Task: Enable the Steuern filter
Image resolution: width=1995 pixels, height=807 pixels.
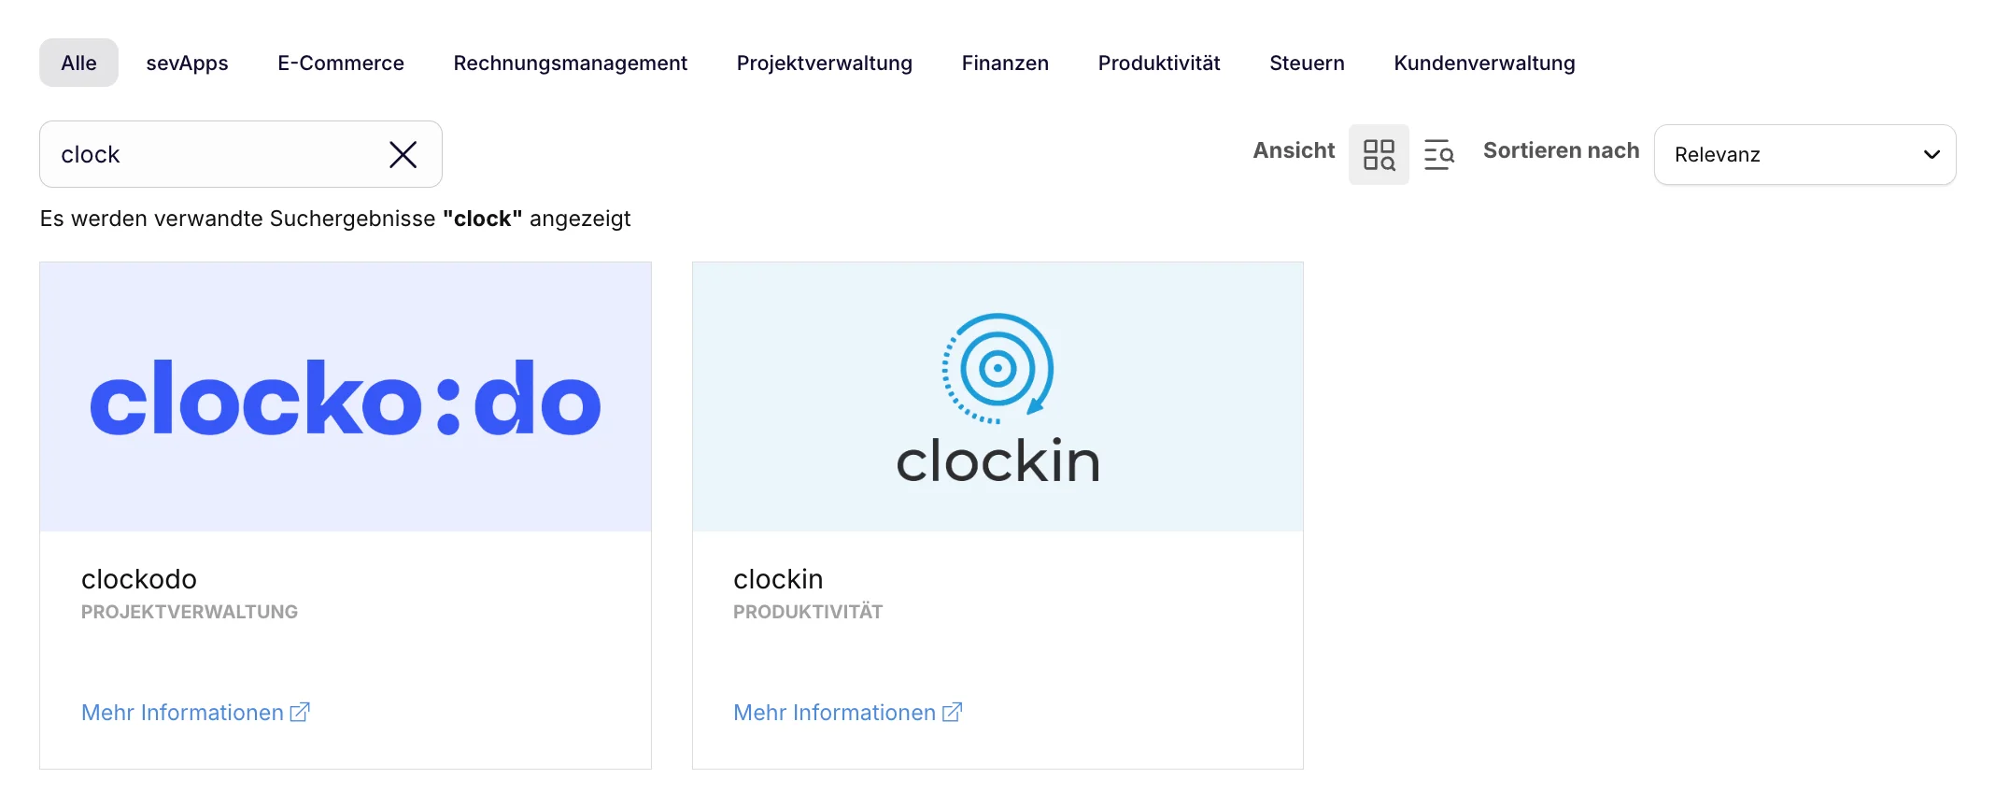Action: 1307,63
